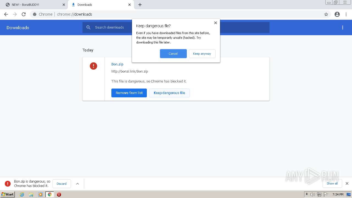Click Cancel in the dangerous file dialog

[x=173, y=54]
